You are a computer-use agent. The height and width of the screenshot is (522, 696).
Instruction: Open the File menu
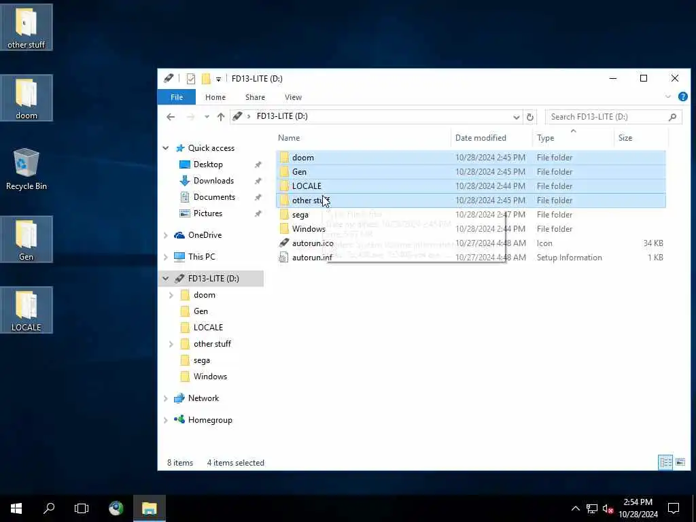pyautogui.click(x=177, y=97)
